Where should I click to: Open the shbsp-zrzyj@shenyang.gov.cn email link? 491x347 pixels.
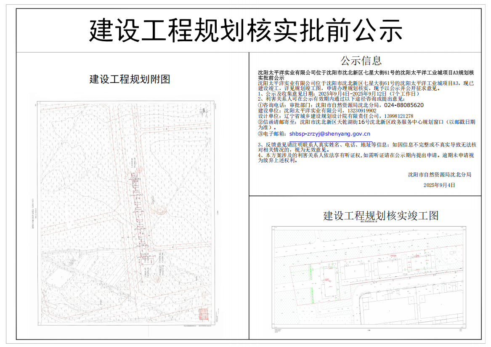pyautogui.click(x=330, y=134)
